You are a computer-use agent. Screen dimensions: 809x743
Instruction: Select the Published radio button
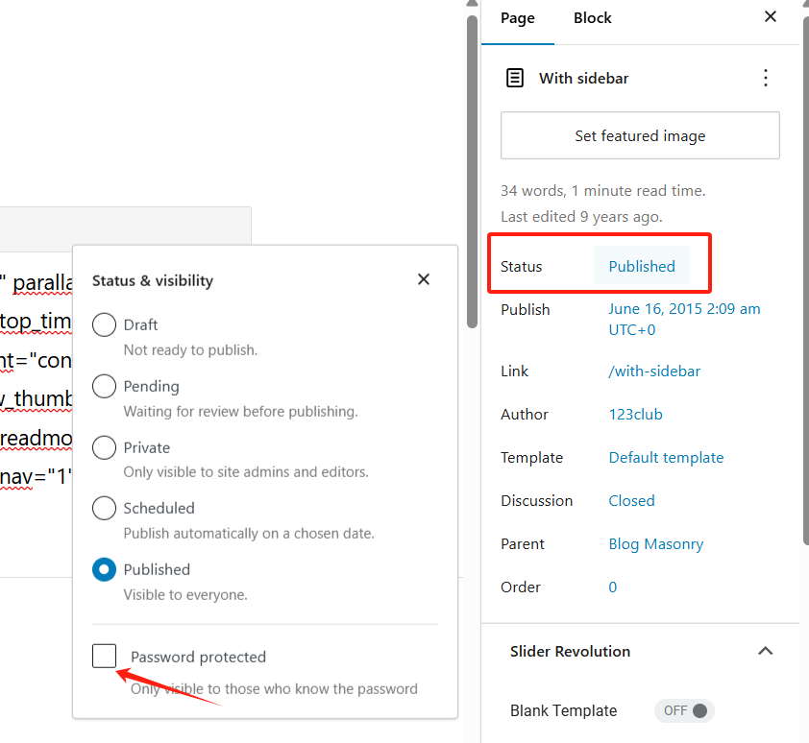105,569
